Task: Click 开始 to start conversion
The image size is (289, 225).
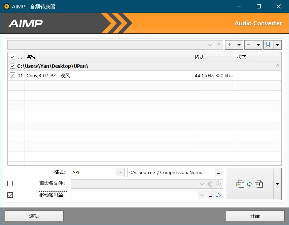Action: coord(255,216)
